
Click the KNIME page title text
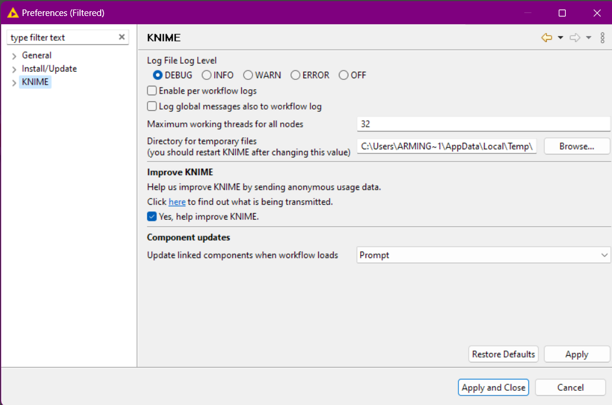pyautogui.click(x=164, y=37)
